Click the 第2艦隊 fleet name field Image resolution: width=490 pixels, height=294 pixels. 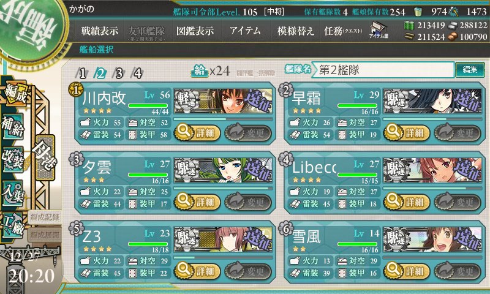pos(384,70)
